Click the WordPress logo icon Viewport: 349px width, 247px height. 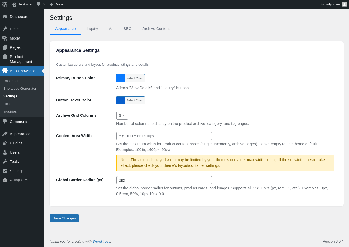click(x=5, y=4)
